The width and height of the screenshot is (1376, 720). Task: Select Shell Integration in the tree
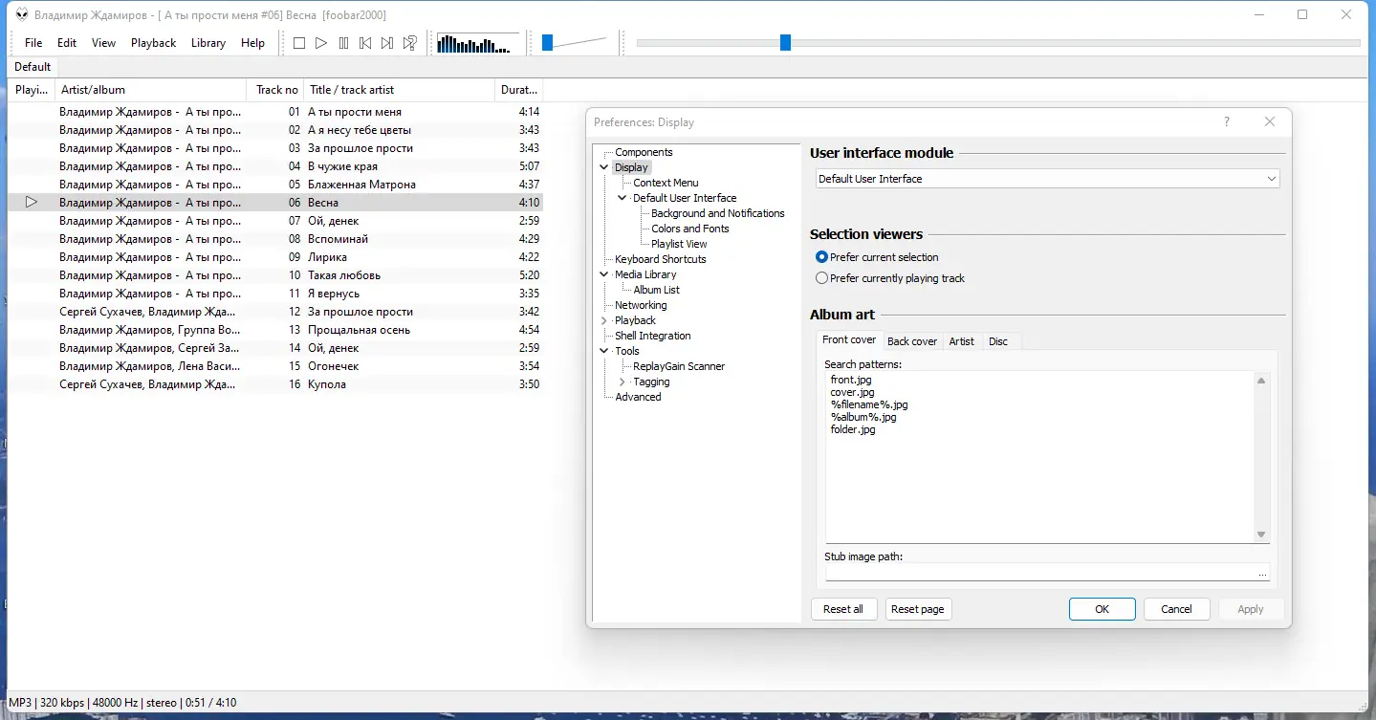653,336
